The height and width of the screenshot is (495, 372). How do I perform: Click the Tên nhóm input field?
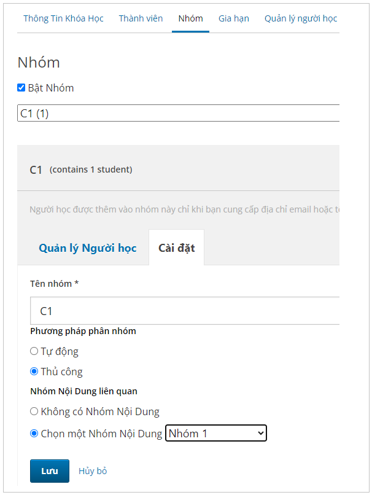pos(185,311)
